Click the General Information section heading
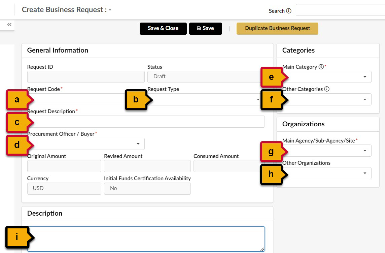 coord(58,50)
